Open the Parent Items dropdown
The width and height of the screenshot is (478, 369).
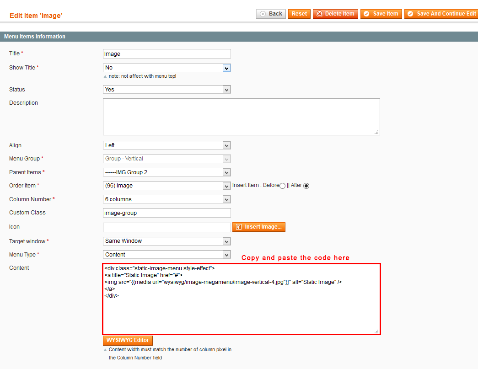[167, 172]
